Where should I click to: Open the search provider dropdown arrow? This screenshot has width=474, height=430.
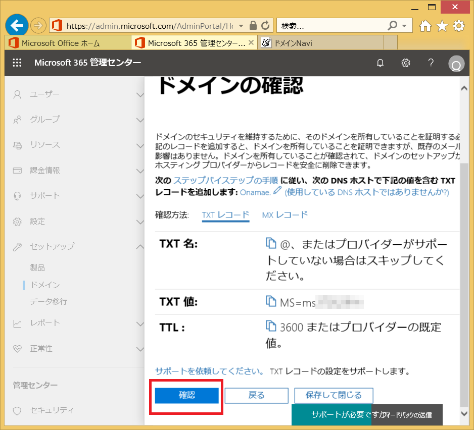(404, 26)
